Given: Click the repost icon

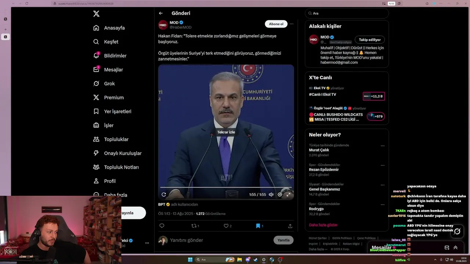Looking at the screenshot, I should [x=194, y=226].
